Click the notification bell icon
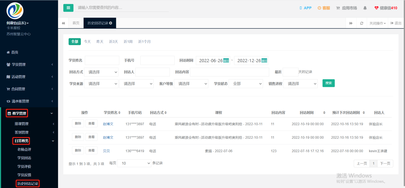The height and width of the screenshot is (188, 405). tap(365, 8)
